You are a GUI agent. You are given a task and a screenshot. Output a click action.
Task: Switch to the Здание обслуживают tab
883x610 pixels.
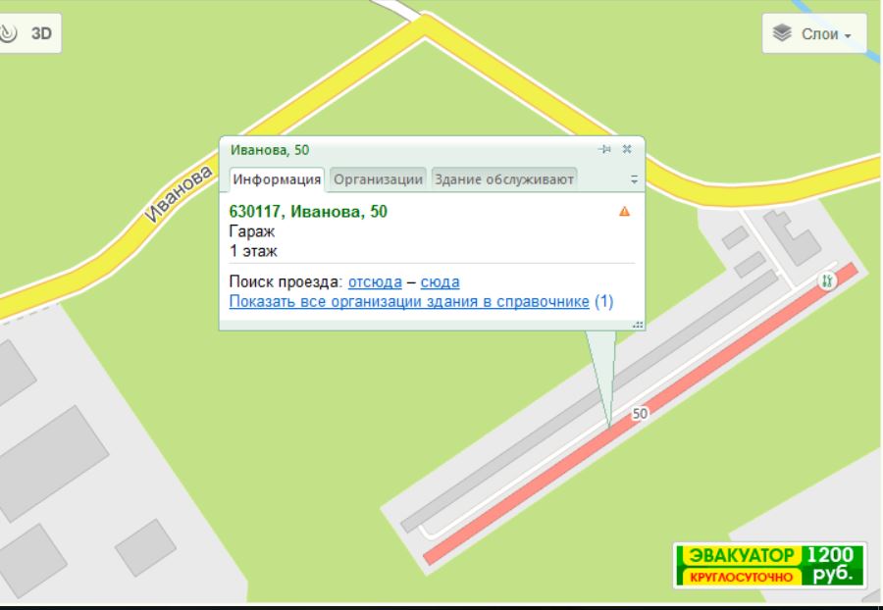click(x=504, y=179)
